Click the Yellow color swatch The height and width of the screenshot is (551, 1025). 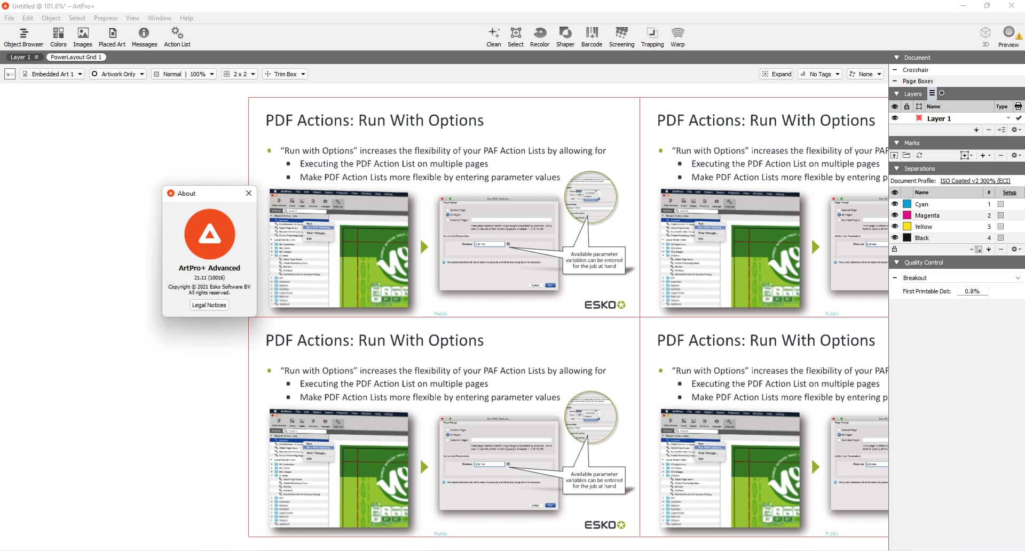(907, 226)
